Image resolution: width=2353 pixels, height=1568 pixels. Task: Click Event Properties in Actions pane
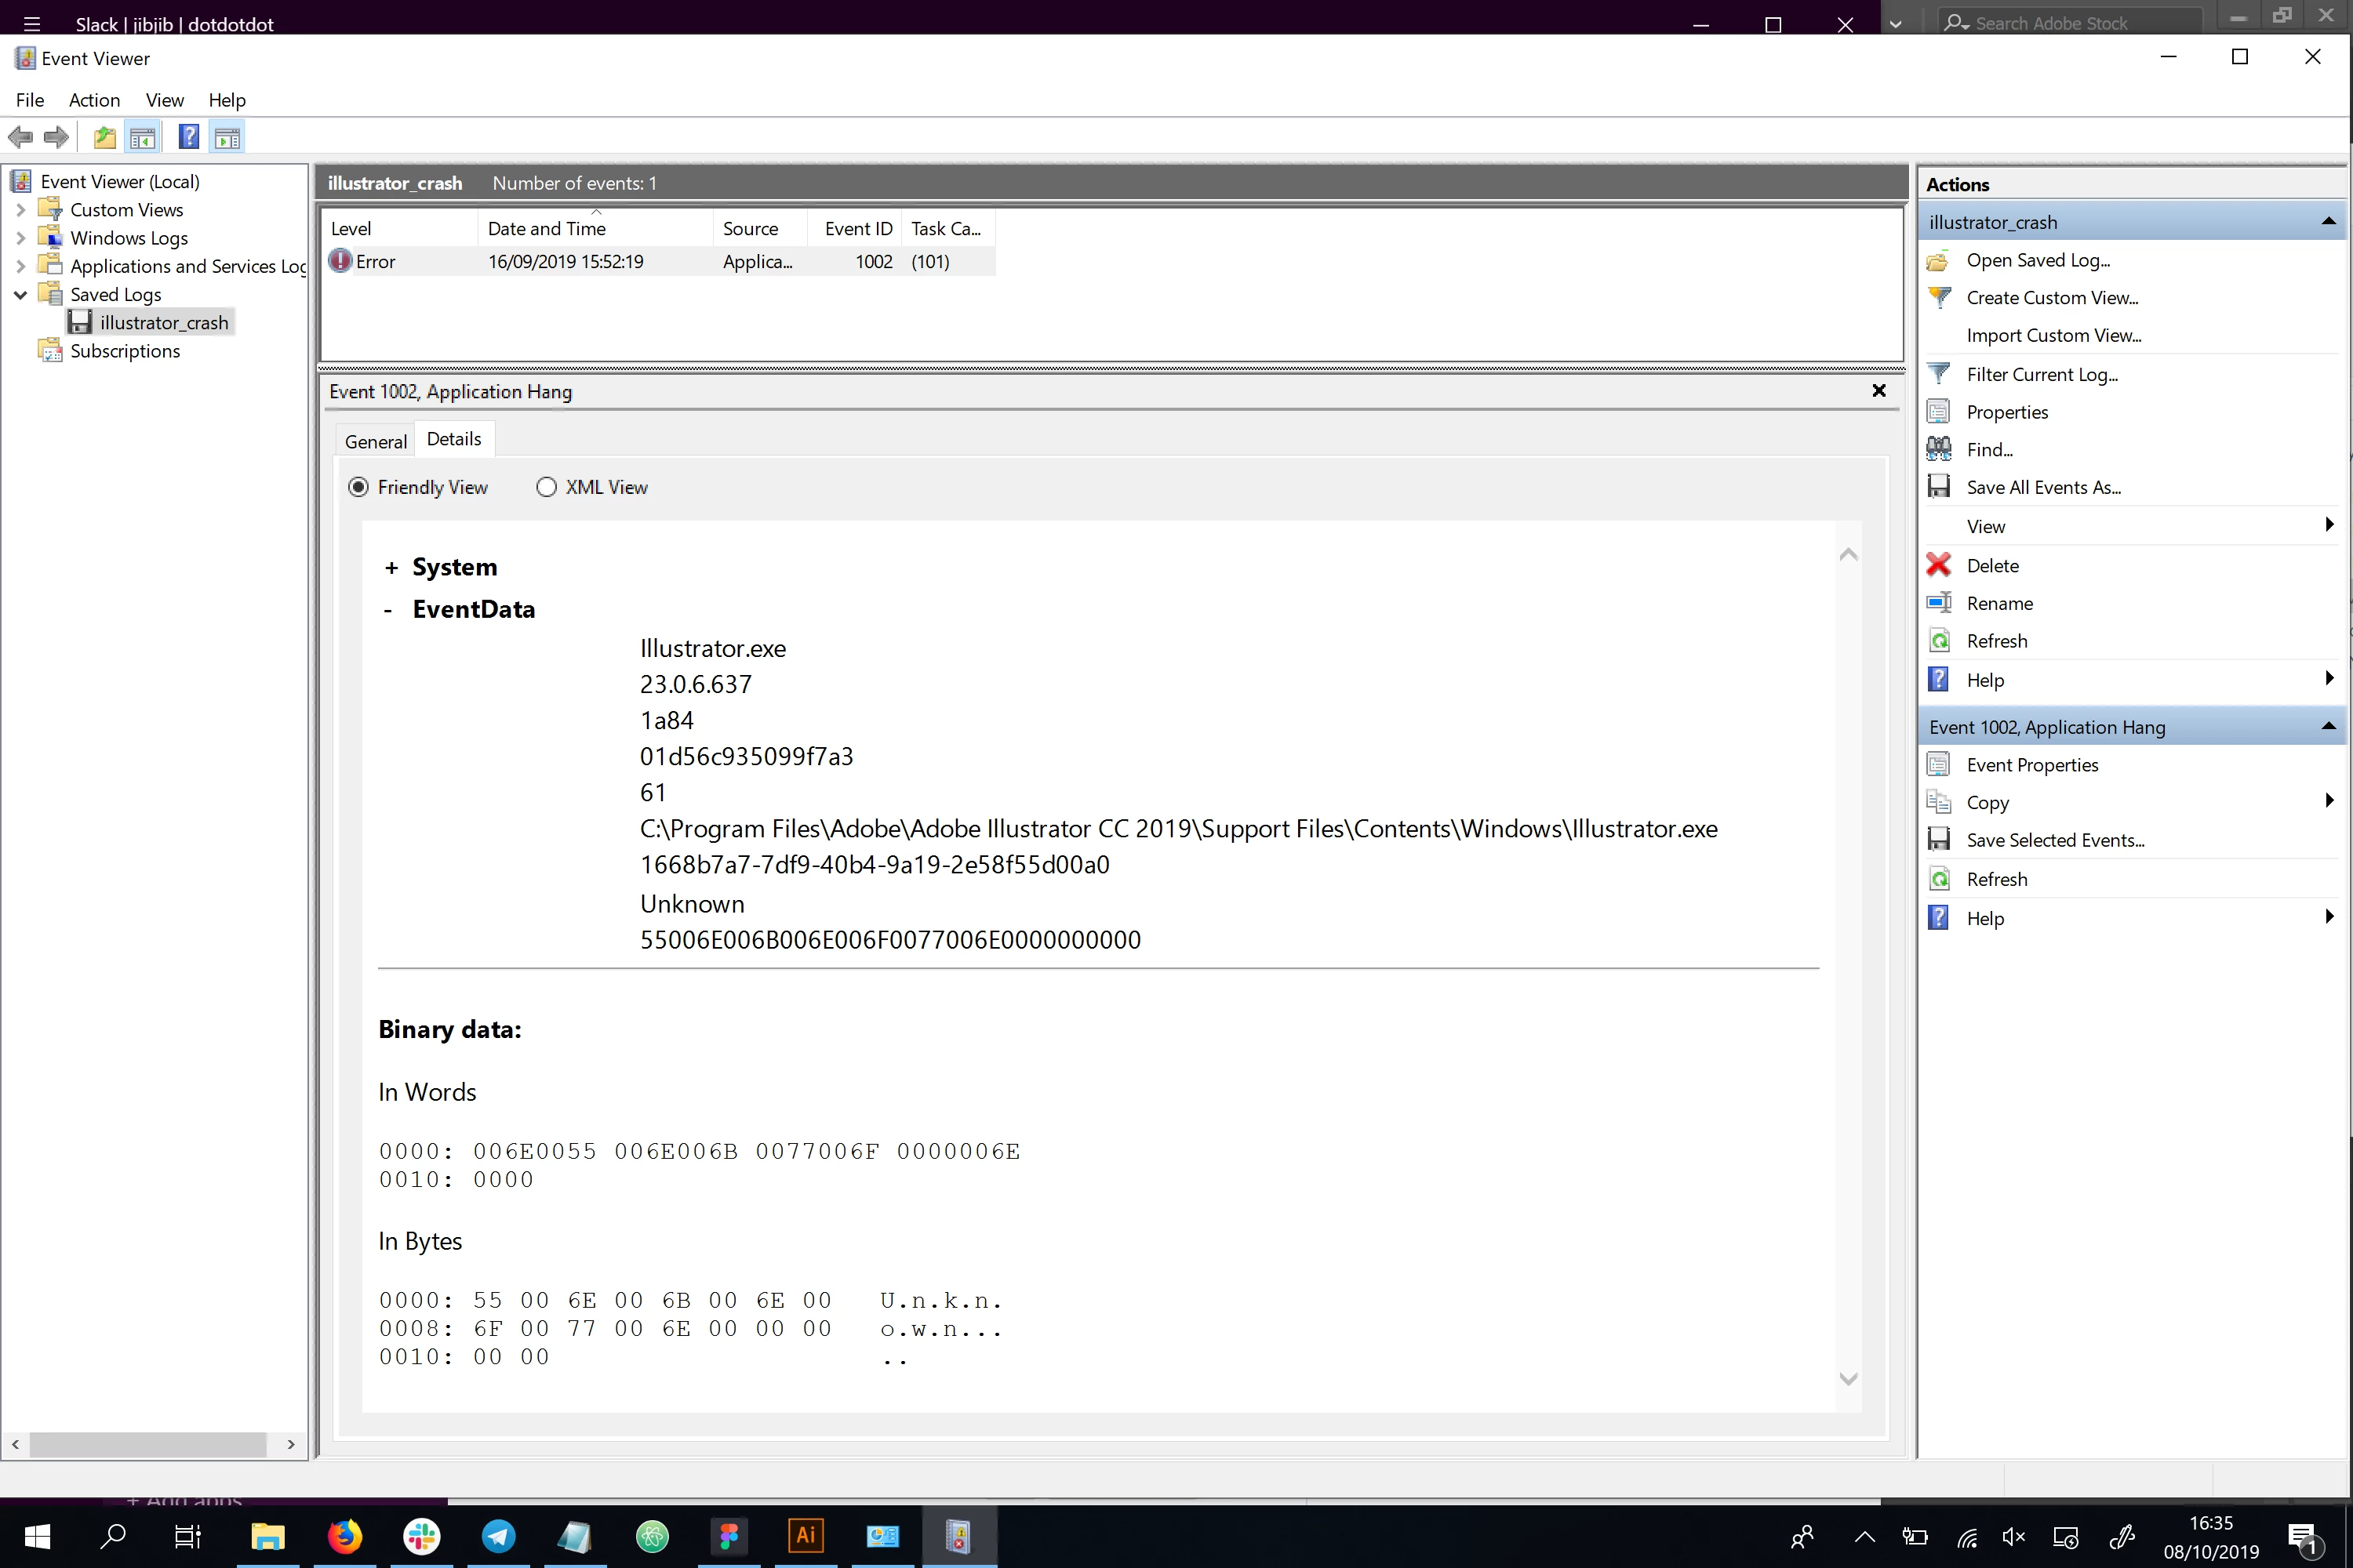click(2032, 765)
